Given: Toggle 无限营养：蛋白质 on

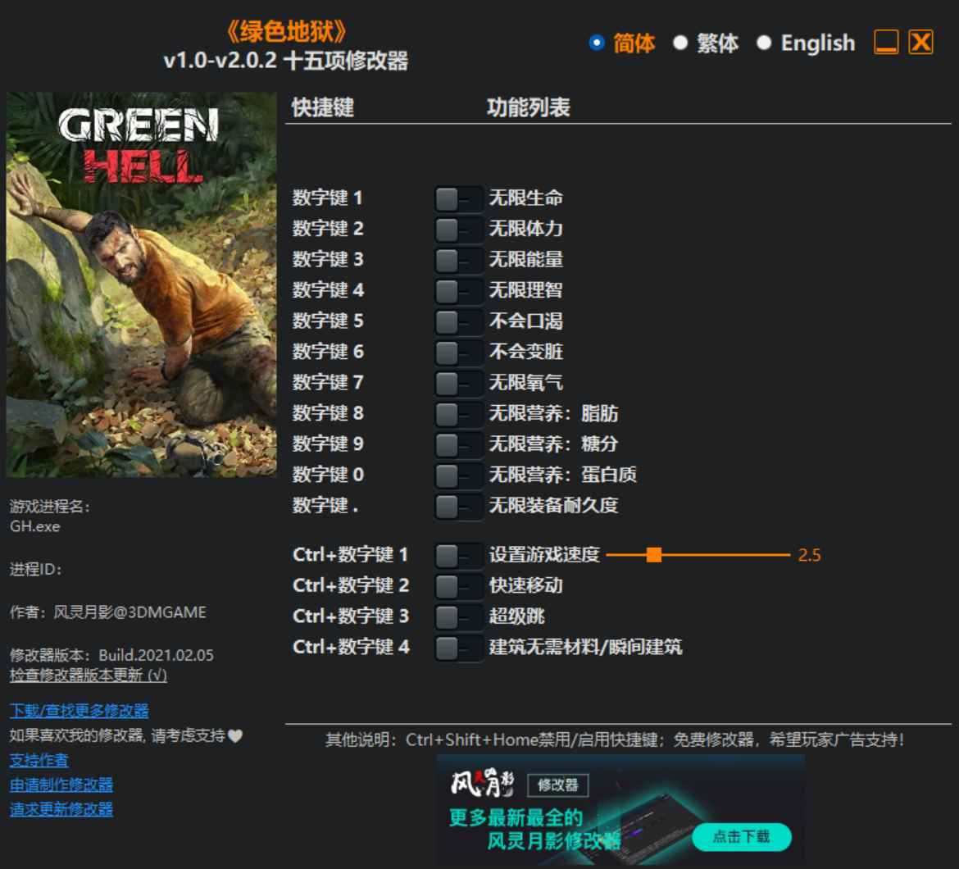Looking at the screenshot, I should [457, 475].
